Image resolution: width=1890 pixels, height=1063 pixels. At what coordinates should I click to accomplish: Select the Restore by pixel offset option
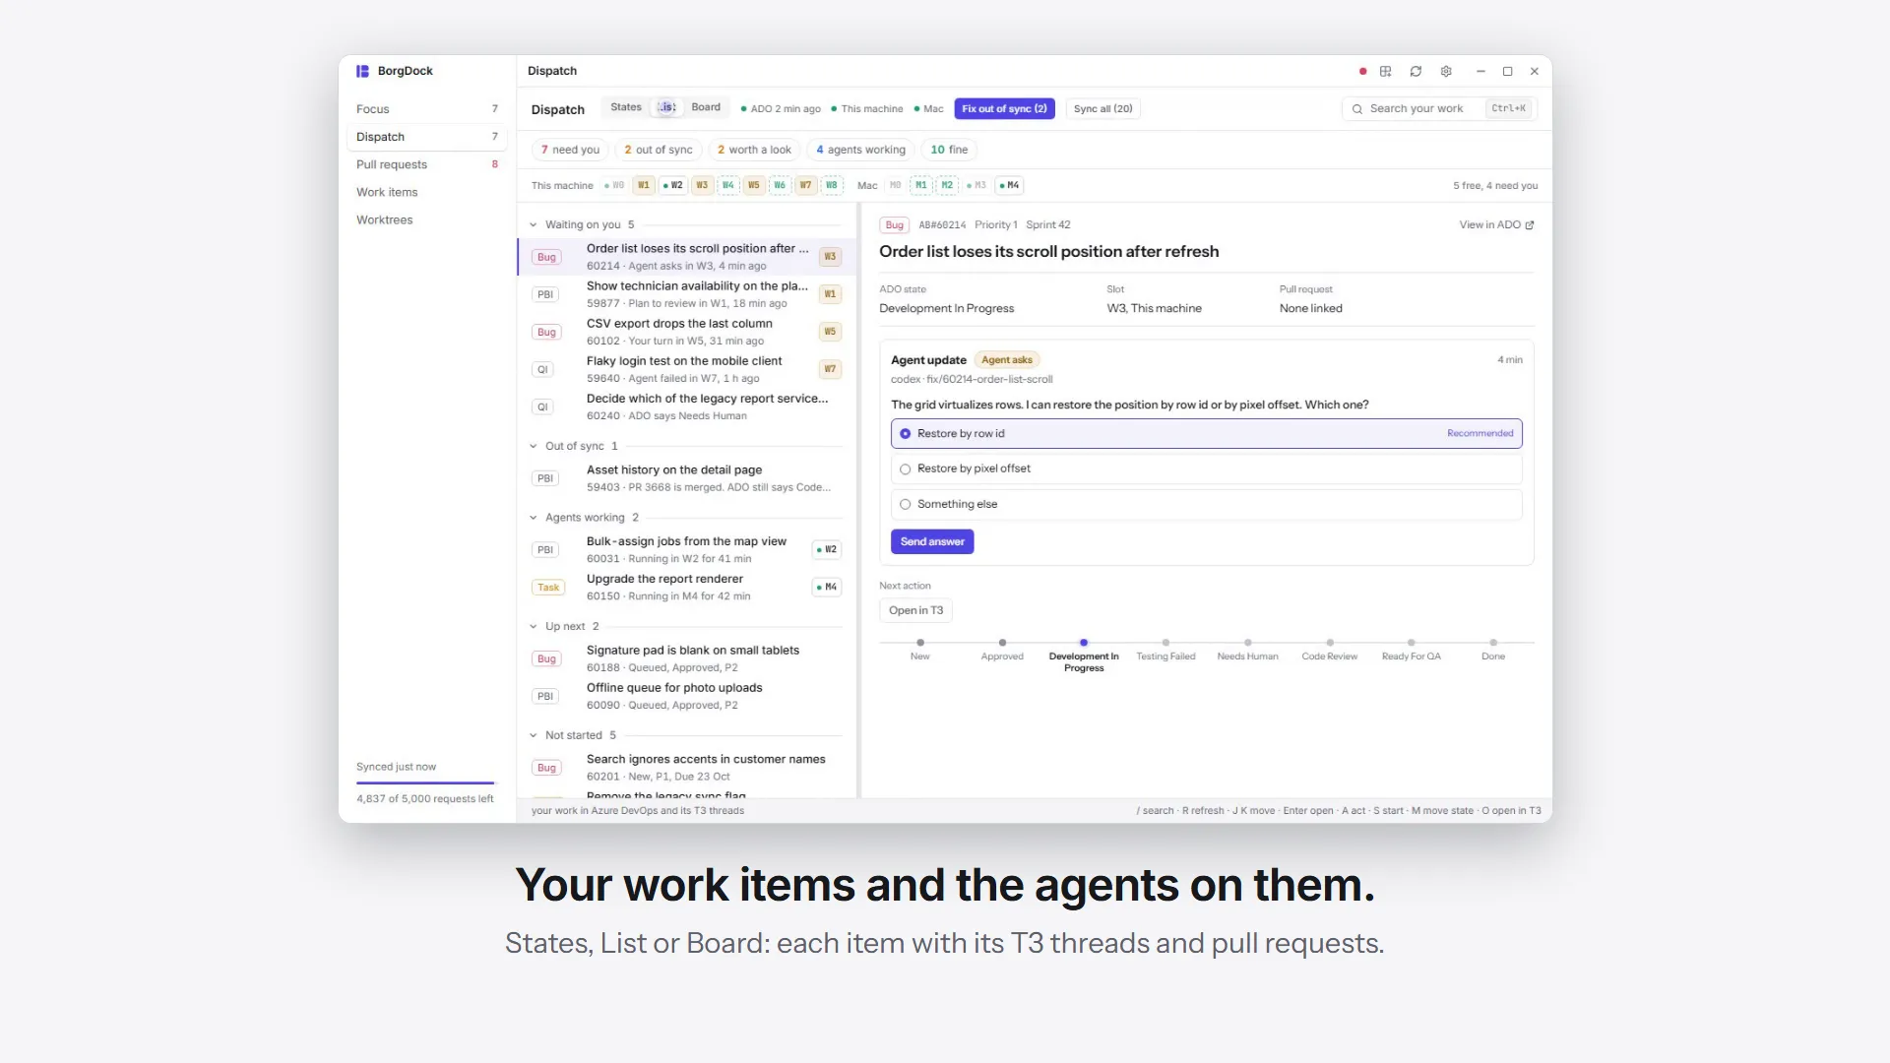click(x=1206, y=469)
